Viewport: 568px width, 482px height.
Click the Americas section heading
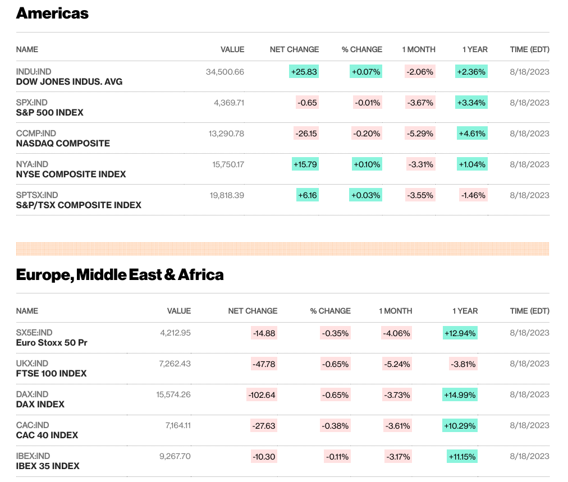point(52,13)
